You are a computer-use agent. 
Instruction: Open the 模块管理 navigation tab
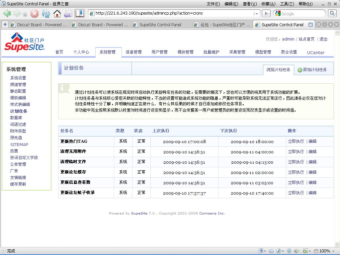(185, 52)
